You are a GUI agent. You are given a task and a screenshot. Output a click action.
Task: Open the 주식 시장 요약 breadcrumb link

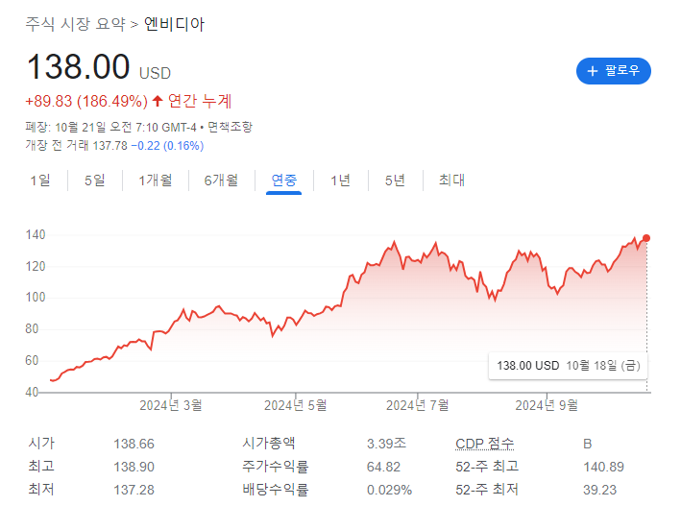(75, 24)
